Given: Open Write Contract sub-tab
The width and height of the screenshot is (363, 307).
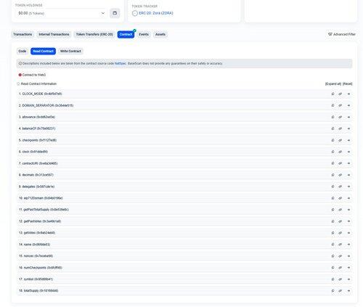Looking at the screenshot, I should click(x=70, y=51).
